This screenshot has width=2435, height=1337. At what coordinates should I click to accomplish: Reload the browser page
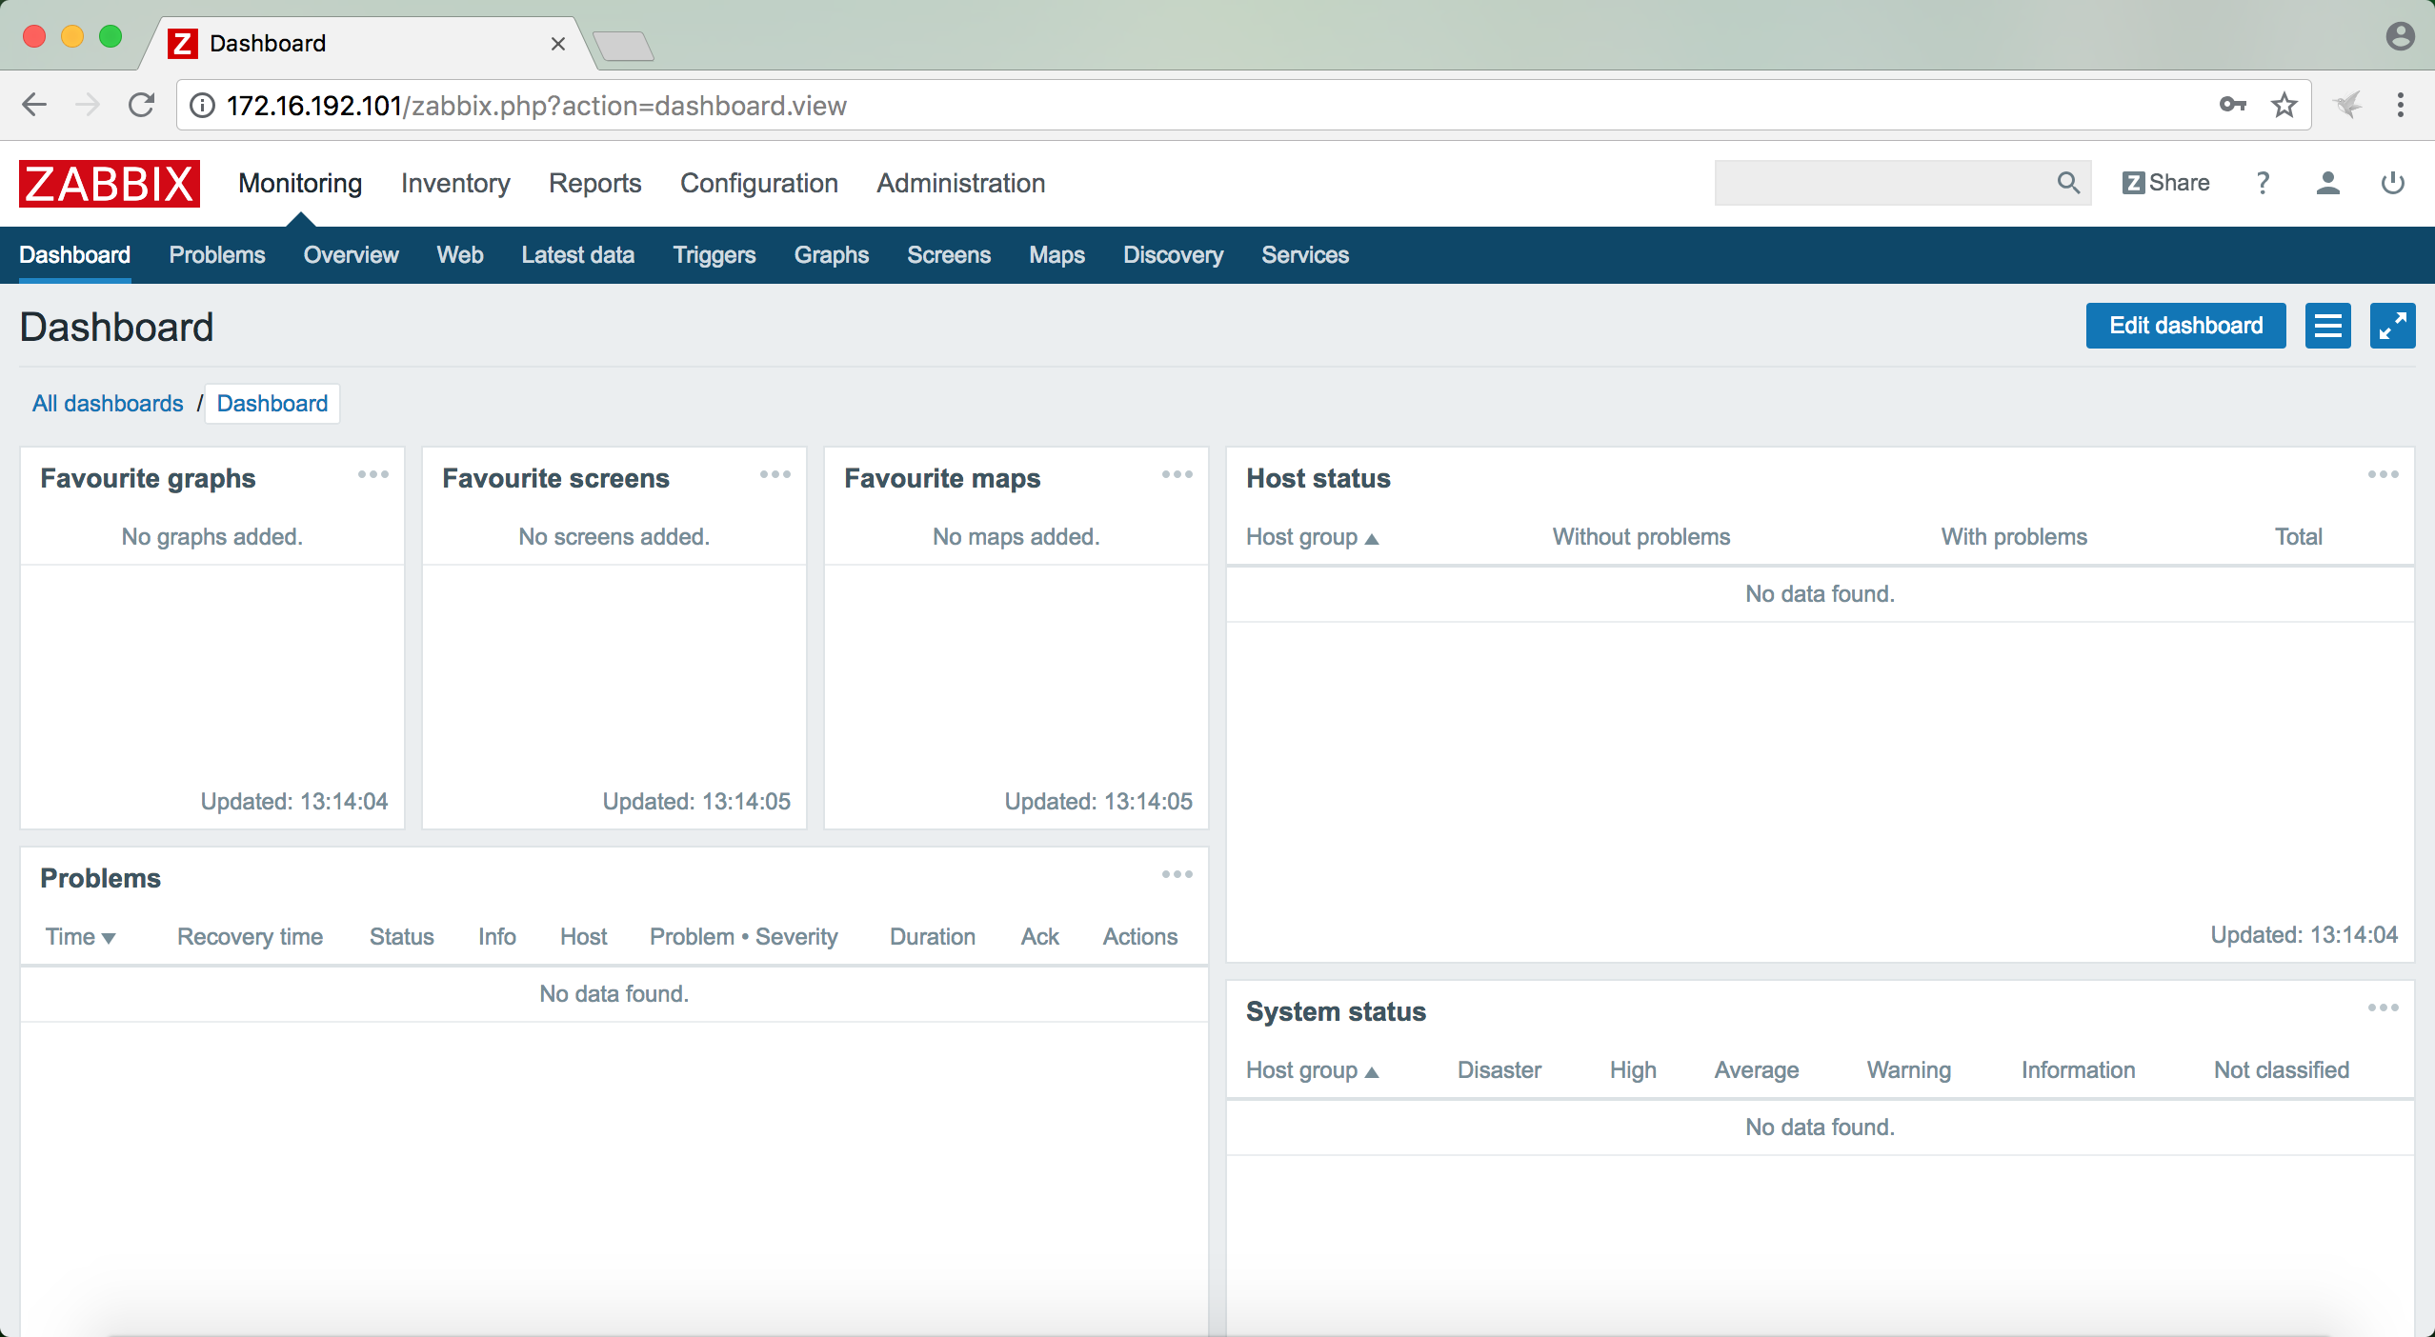(141, 105)
